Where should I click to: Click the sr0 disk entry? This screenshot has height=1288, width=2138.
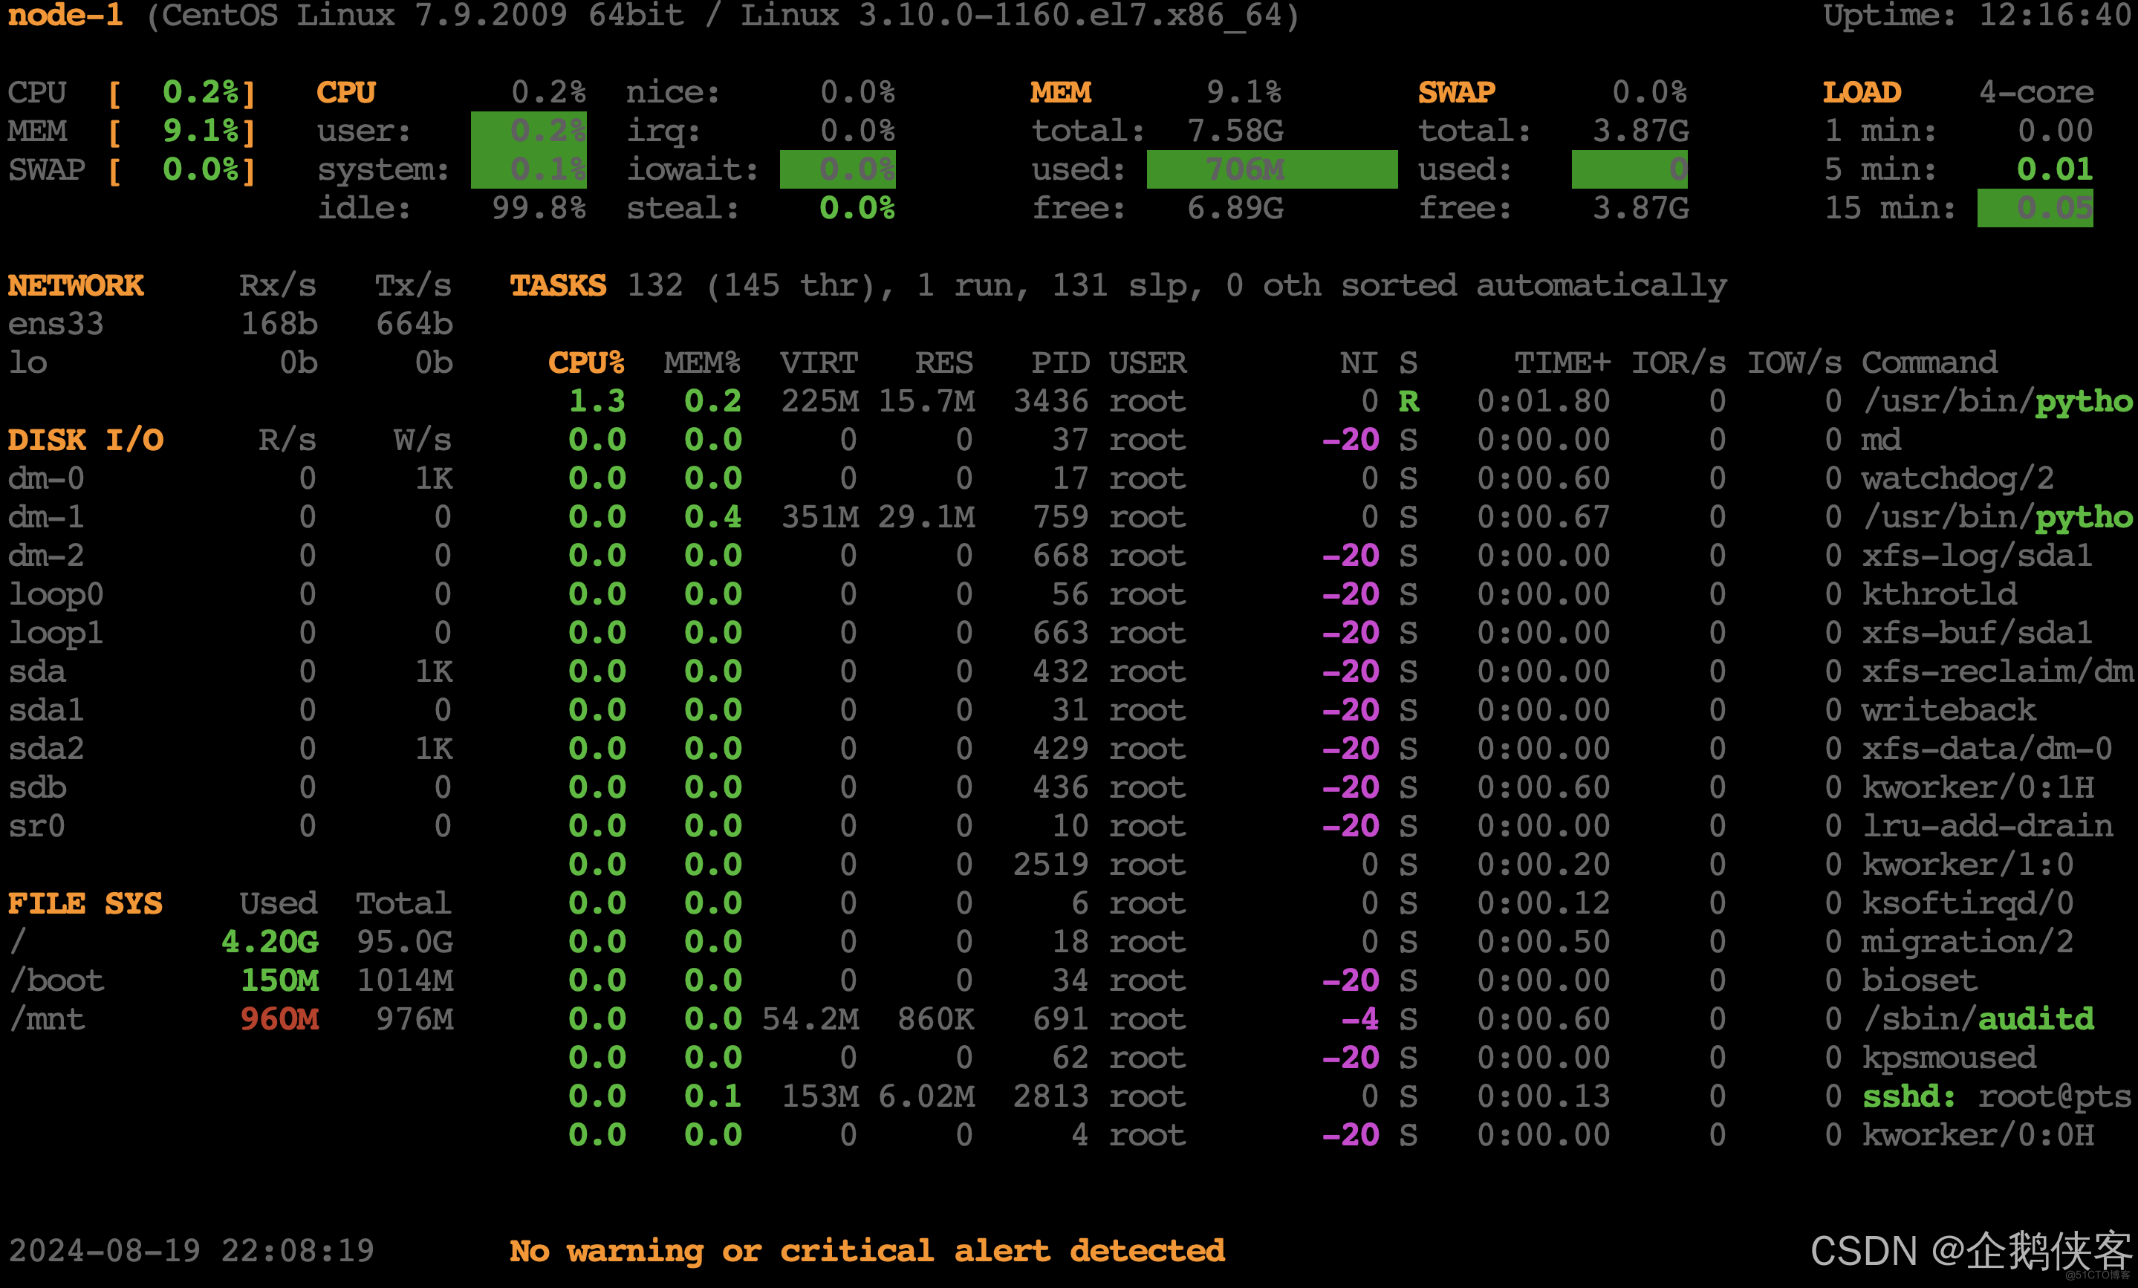click(x=231, y=826)
